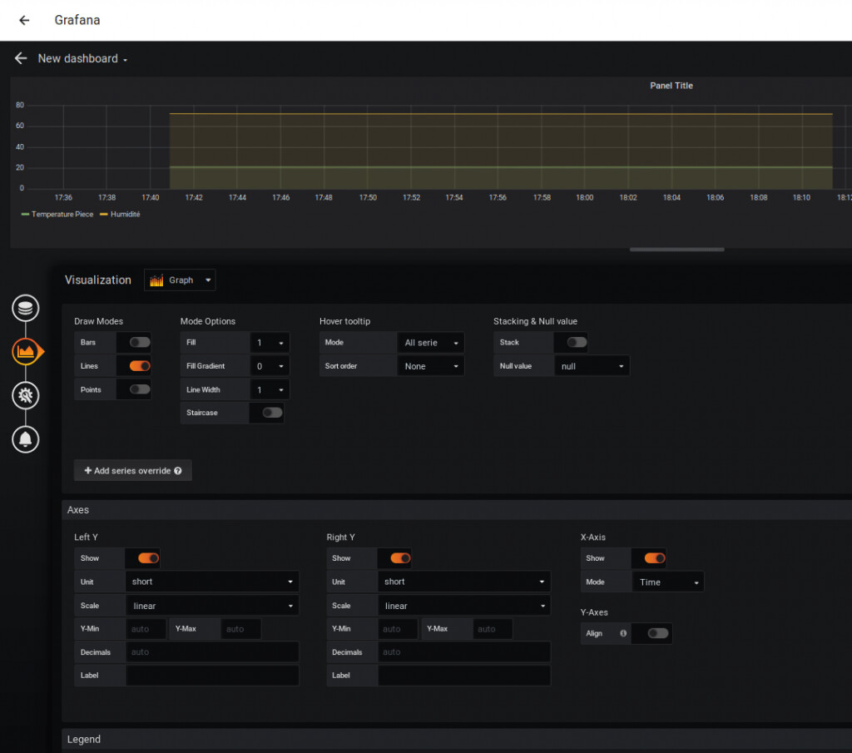Expand the Hover tooltip Mode dropdown
The image size is (852, 753).
coord(430,342)
